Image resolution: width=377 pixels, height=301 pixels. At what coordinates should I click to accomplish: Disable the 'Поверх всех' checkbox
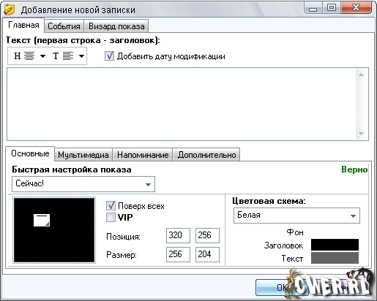pos(111,206)
